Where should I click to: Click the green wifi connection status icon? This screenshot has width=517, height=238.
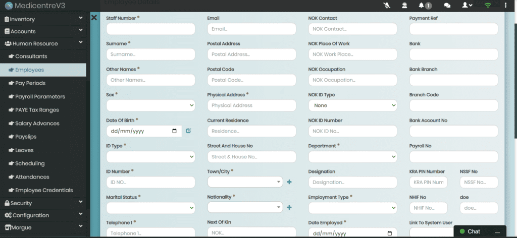488,5
